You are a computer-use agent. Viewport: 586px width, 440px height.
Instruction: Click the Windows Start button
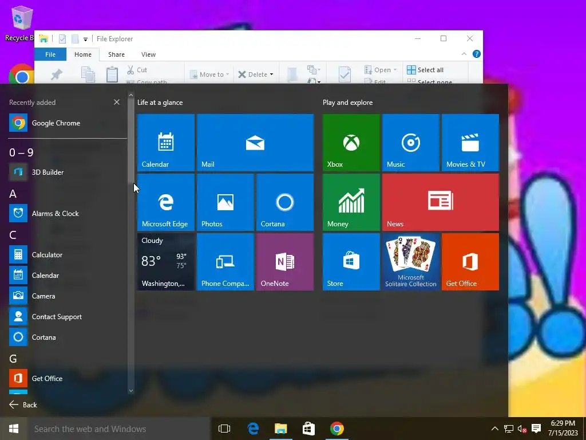tap(14, 429)
